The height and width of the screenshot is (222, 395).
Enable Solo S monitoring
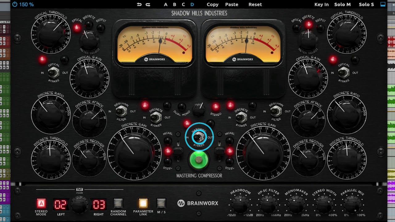(x=366, y=4)
